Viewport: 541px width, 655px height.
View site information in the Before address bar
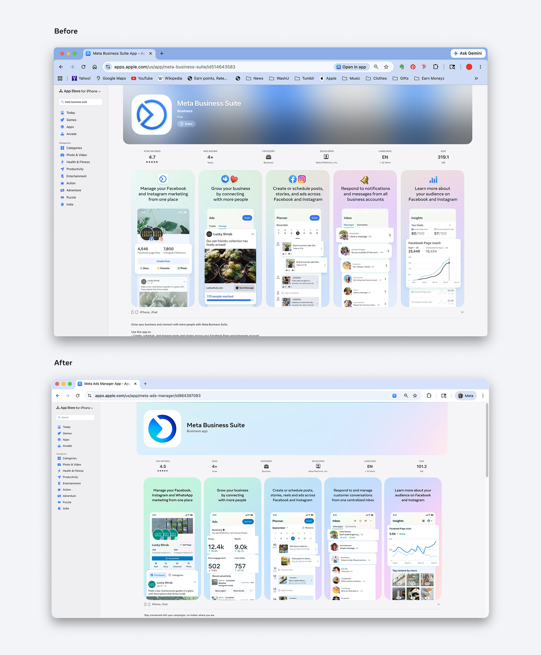(108, 67)
